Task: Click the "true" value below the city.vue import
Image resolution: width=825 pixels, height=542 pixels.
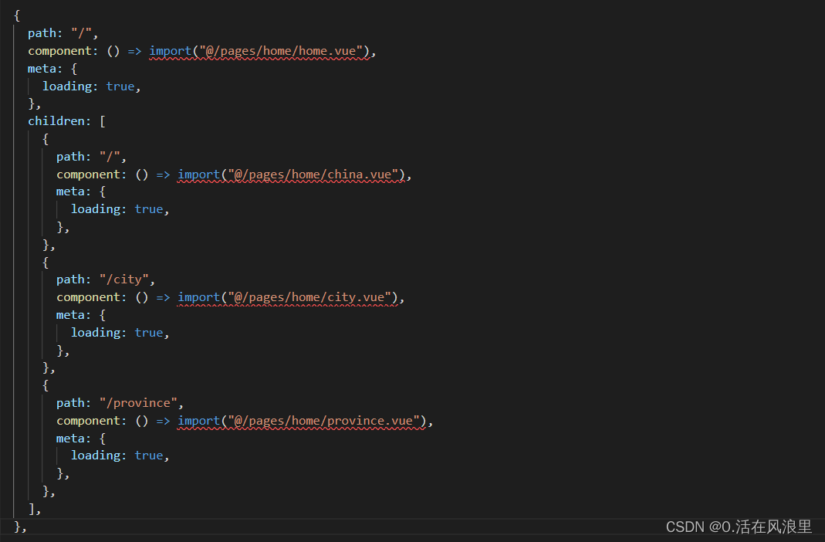Action: coord(149,333)
